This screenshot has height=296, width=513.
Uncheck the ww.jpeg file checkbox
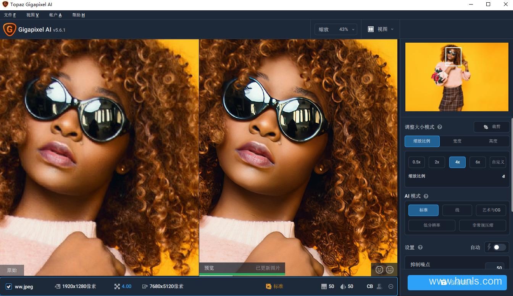(x=9, y=286)
